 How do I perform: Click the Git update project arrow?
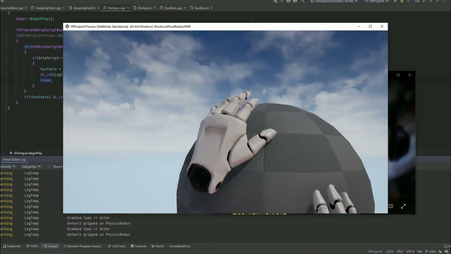(424, 1)
